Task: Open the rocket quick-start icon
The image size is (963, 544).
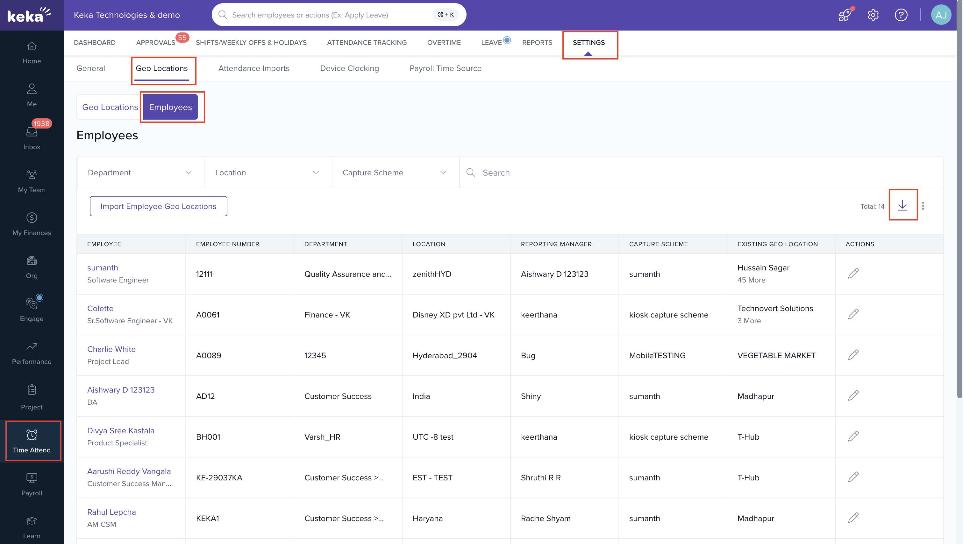Action: pyautogui.click(x=845, y=15)
